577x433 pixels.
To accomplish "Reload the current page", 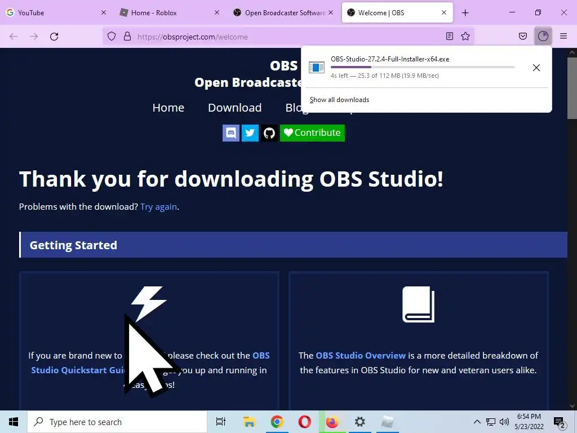I will (54, 37).
